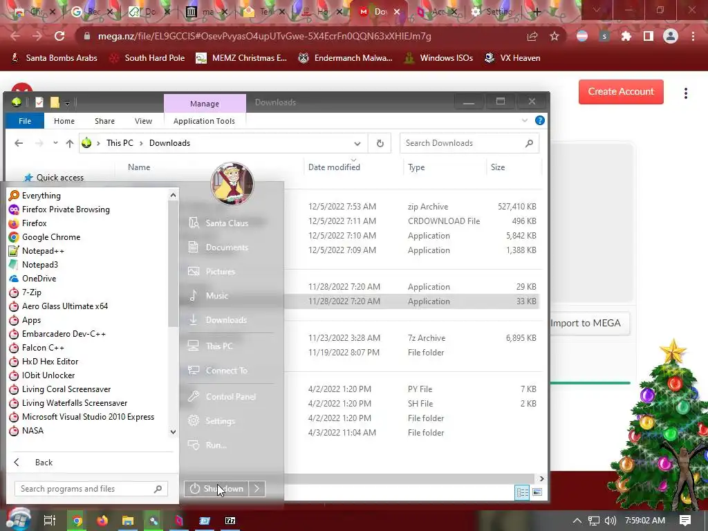The image size is (708, 531).
Task: Select This PC in the address breadcrumb
Action: tap(120, 143)
